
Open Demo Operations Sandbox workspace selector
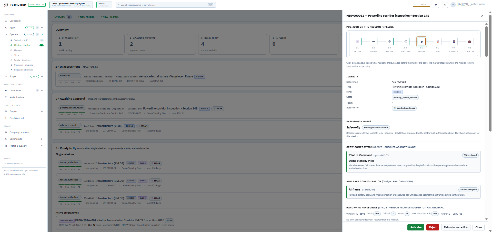pyautogui.click(x=71, y=5)
